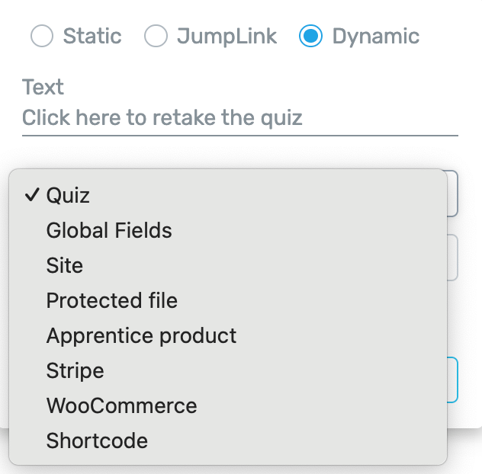
Task: Pick the Site option
Action: 65,266
